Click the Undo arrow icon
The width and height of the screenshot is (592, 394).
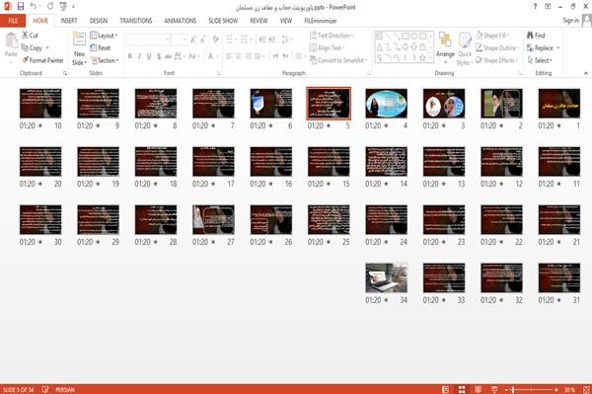tap(34, 7)
